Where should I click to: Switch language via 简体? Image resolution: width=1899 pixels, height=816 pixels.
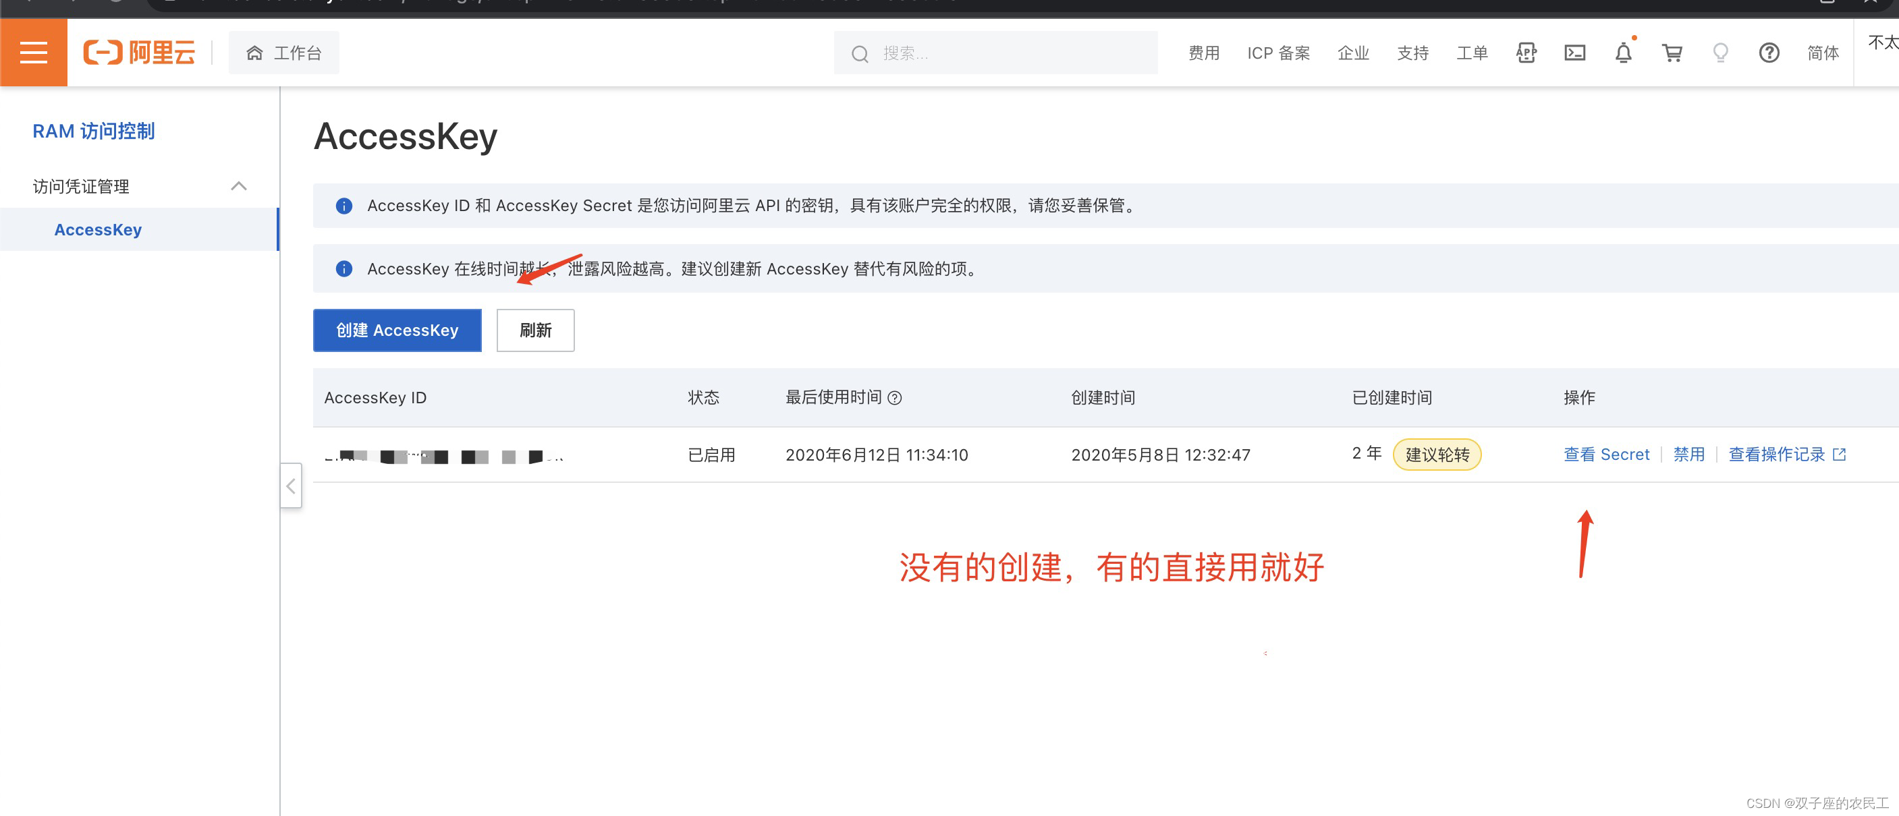1822,53
